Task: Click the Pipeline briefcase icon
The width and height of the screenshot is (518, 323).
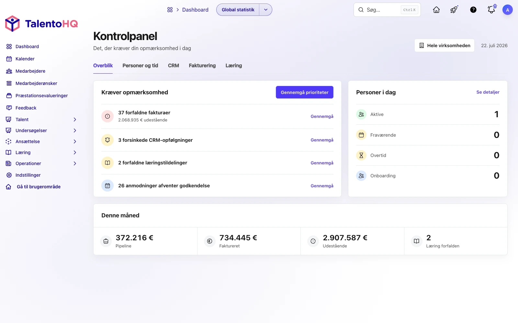Action: (x=106, y=241)
